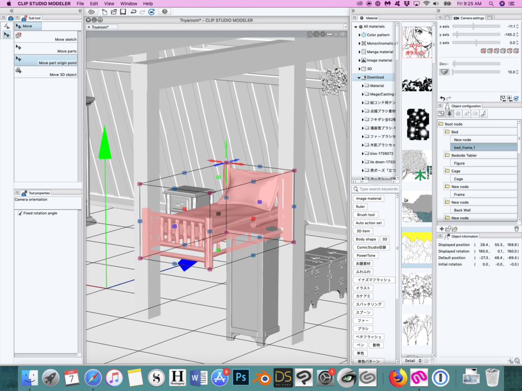Open the File menu
Image resolution: width=522 pixels, height=391 pixels.
pyautogui.click(x=80, y=4)
